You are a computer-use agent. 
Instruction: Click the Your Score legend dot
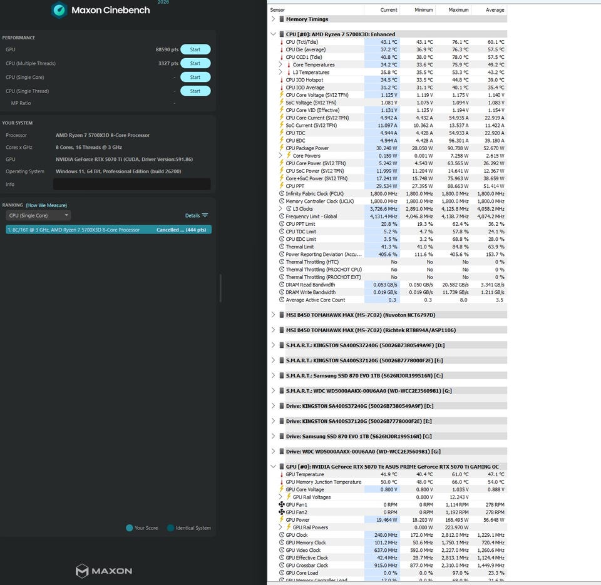pyautogui.click(x=129, y=528)
